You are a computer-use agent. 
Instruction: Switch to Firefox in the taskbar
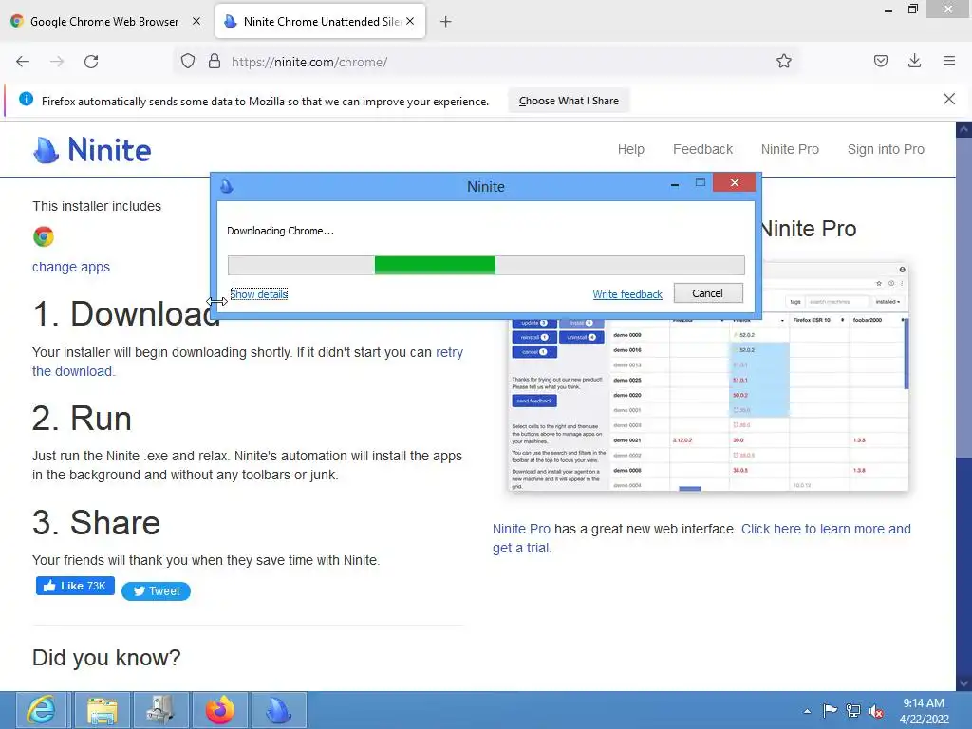pyautogui.click(x=220, y=710)
